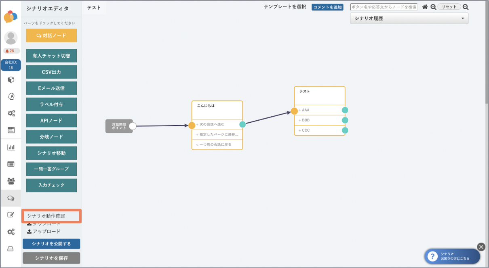Click シナリオ動作確認 link

coord(46,216)
